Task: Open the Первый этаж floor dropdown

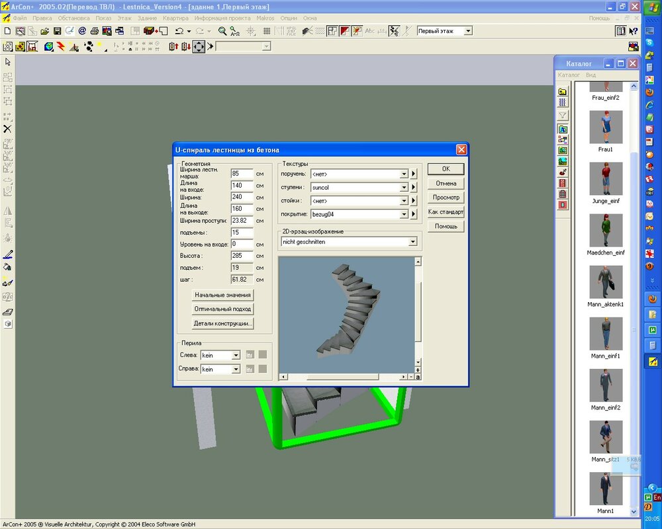Action: click(467, 31)
